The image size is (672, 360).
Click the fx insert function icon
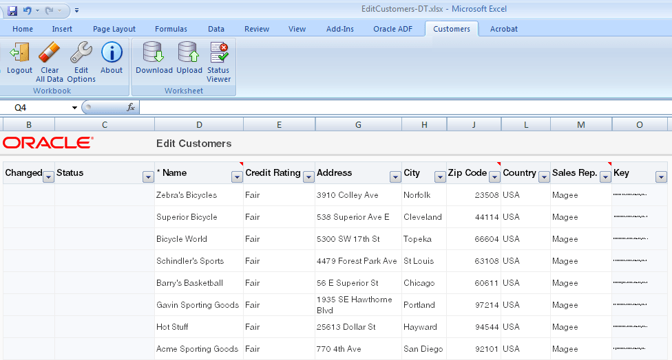[131, 107]
